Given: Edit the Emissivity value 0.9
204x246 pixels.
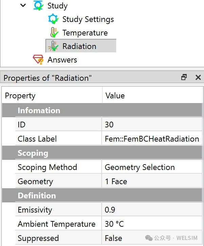Looking at the screenshot, I should 152,210.
